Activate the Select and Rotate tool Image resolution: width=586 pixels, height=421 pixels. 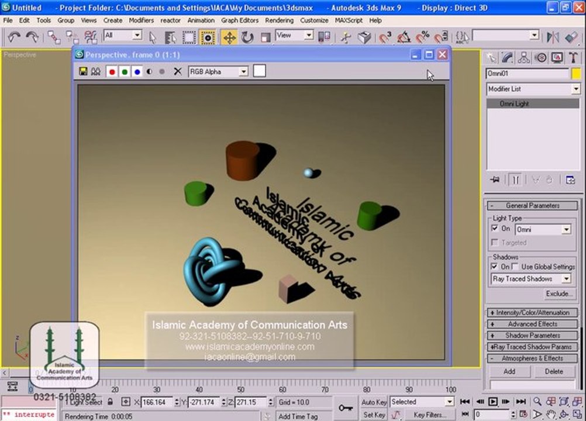point(247,37)
